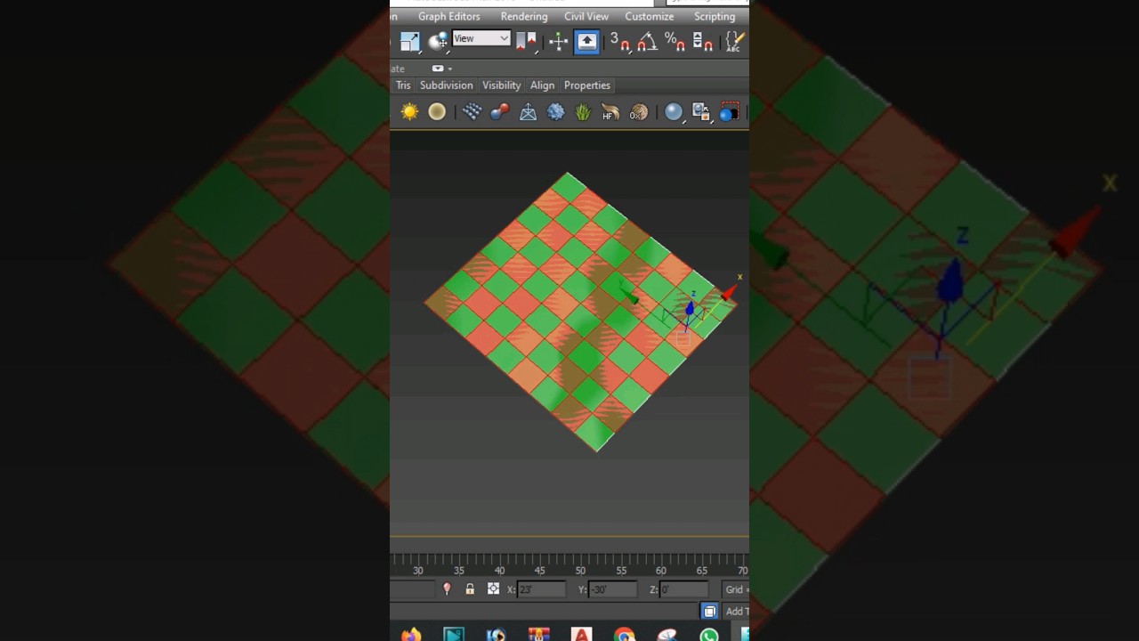
Task: Activate the Select and Place tool
Action: (x=438, y=41)
